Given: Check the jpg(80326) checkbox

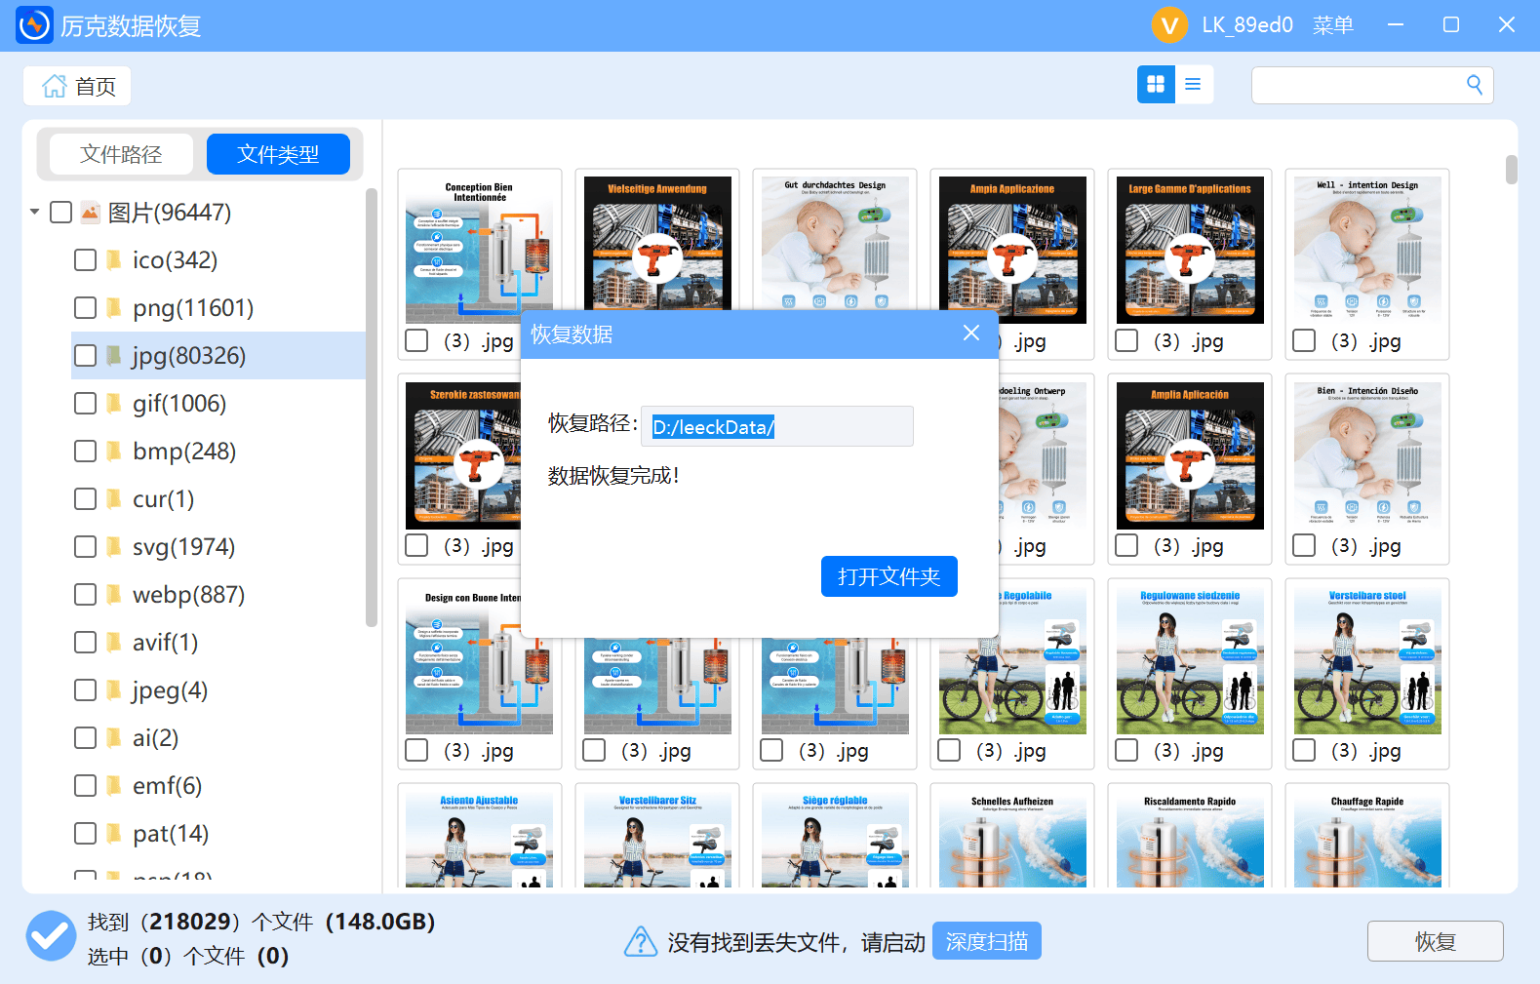Looking at the screenshot, I should pos(86,356).
